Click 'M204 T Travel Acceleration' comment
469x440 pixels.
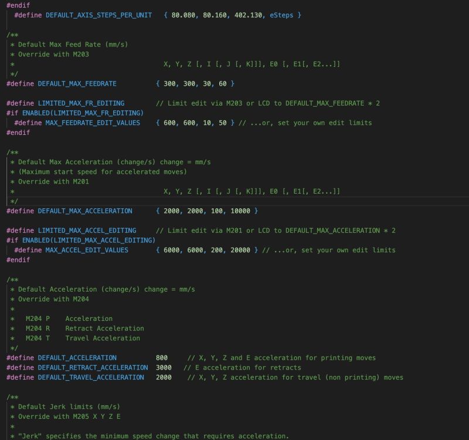(x=83, y=339)
